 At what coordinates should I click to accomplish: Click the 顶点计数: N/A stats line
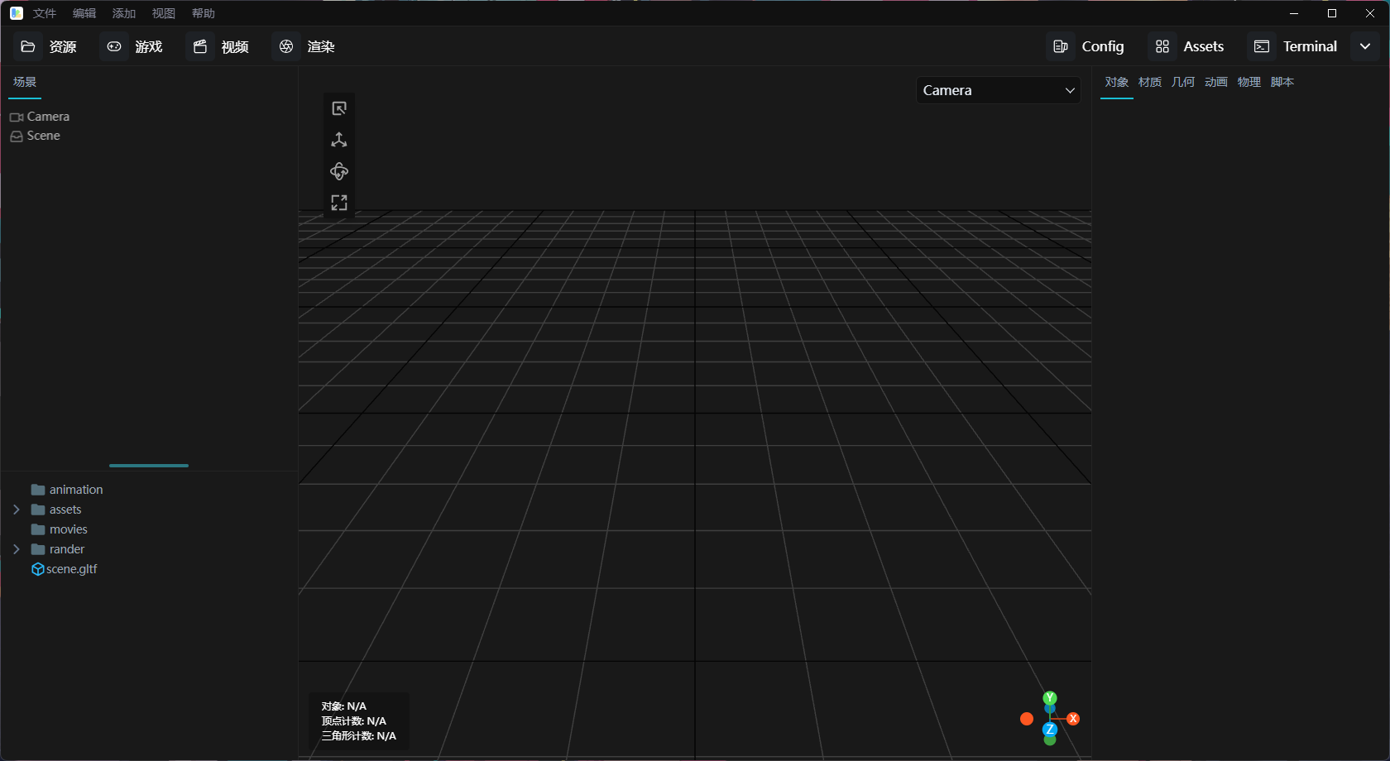click(x=354, y=721)
